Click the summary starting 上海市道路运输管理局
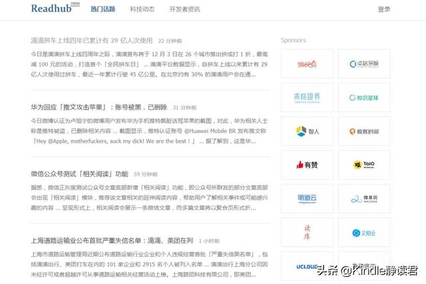426x284 pixels. click(x=149, y=264)
